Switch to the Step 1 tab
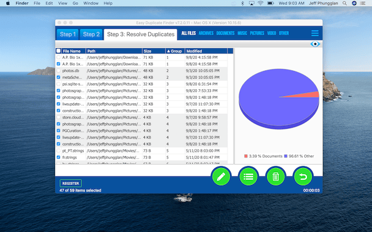The height and width of the screenshot is (232, 372). 68,34
